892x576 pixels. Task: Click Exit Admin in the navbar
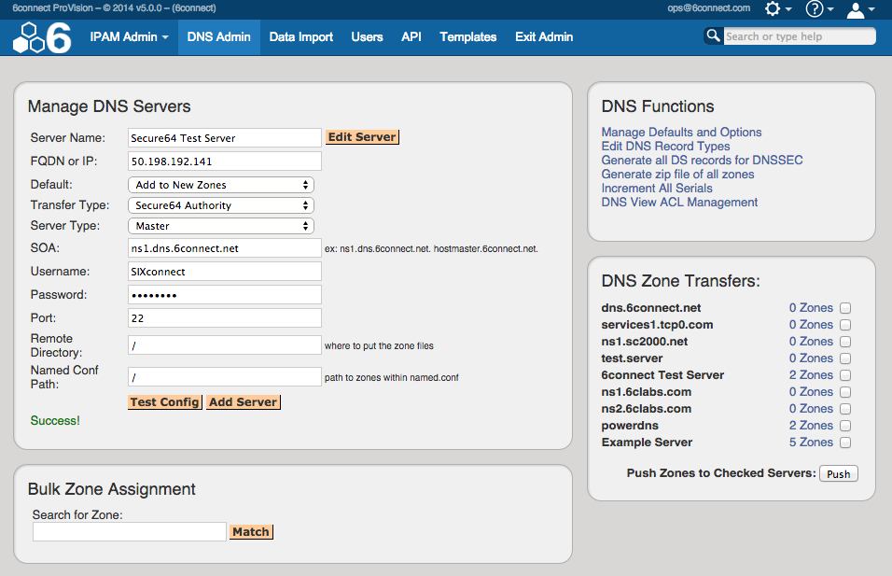coord(544,37)
